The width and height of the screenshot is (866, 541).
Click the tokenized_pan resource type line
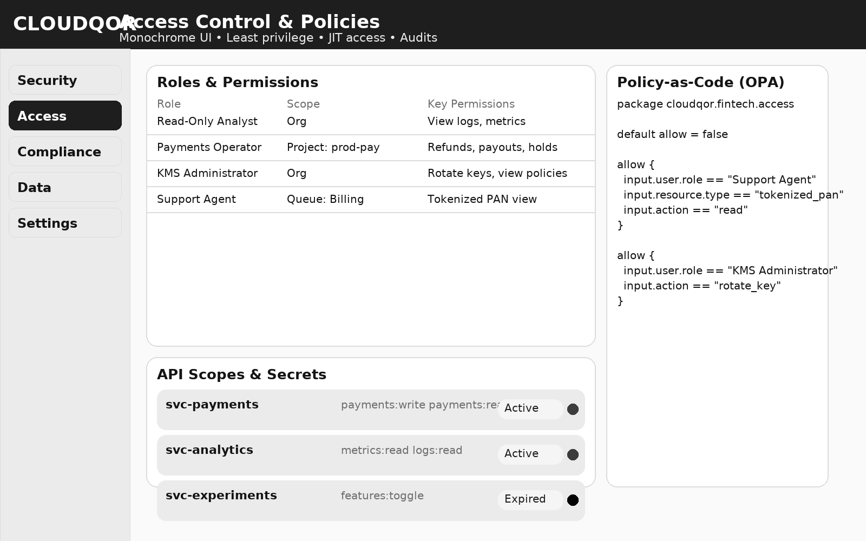733,195
